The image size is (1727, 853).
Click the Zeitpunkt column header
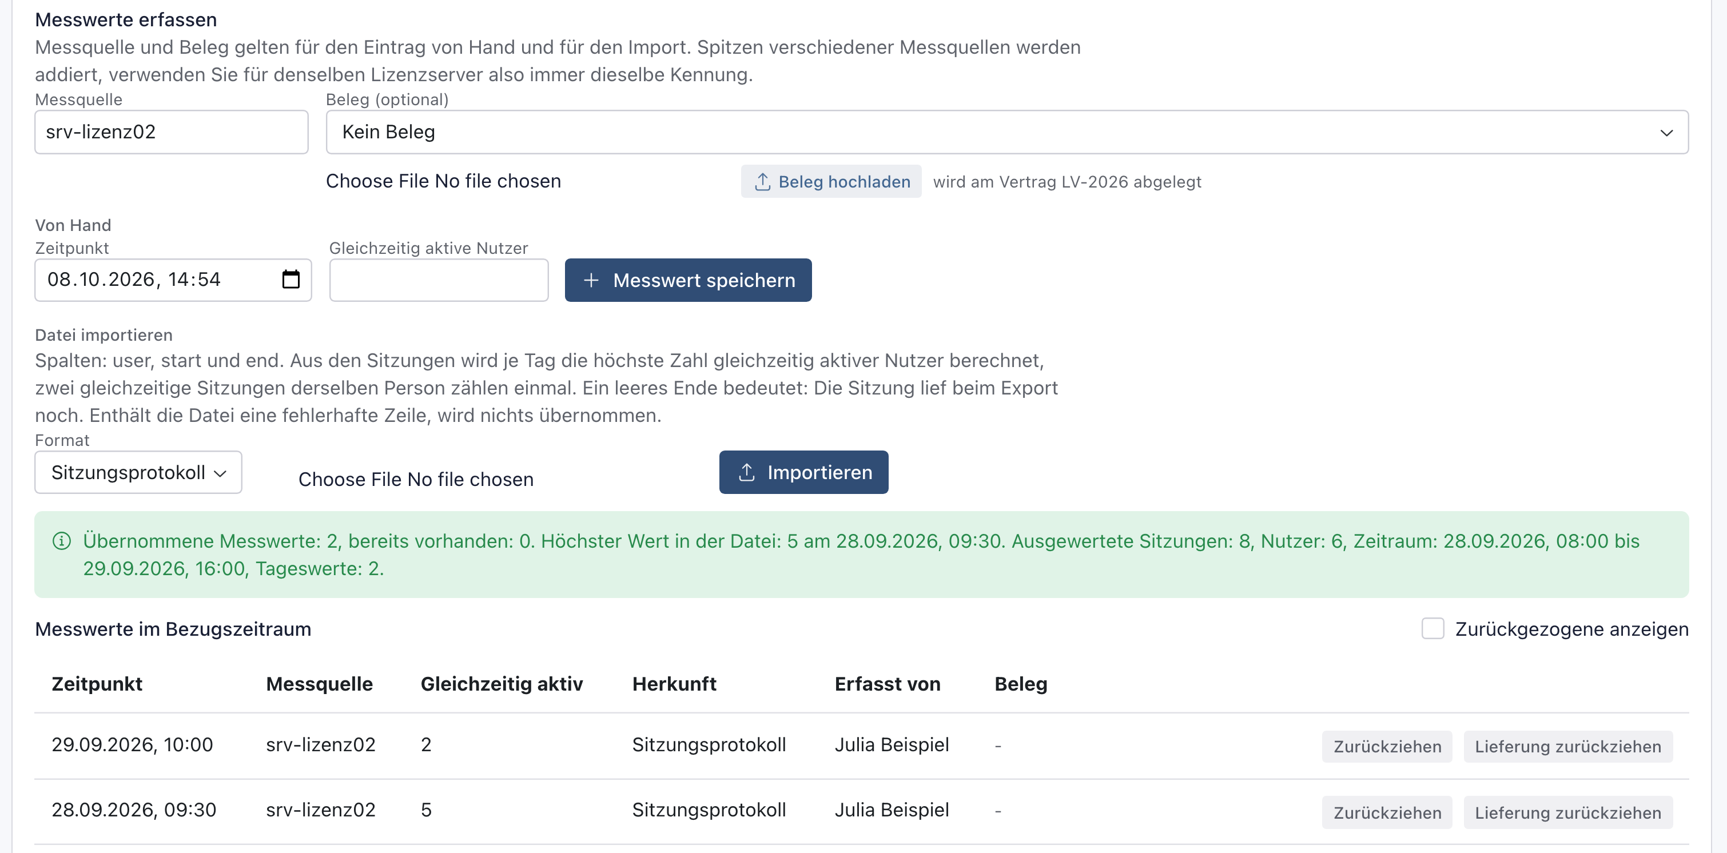tap(97, 683)
